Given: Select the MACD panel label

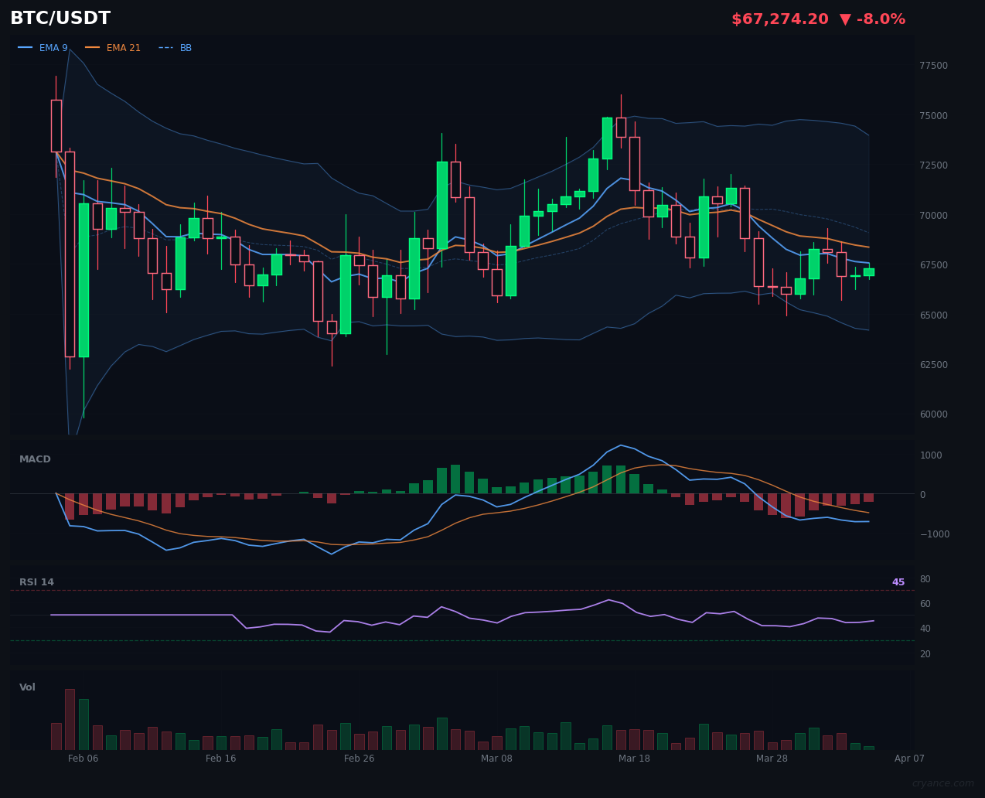Looking at the screenshot, I should [x=34, y=459].
